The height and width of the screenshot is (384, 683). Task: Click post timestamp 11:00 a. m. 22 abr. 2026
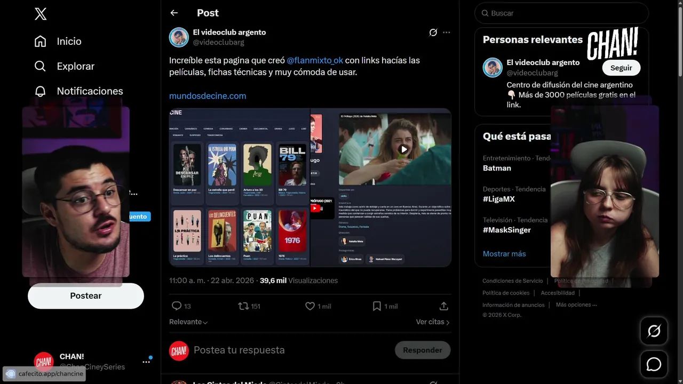[x=212, y=281]
